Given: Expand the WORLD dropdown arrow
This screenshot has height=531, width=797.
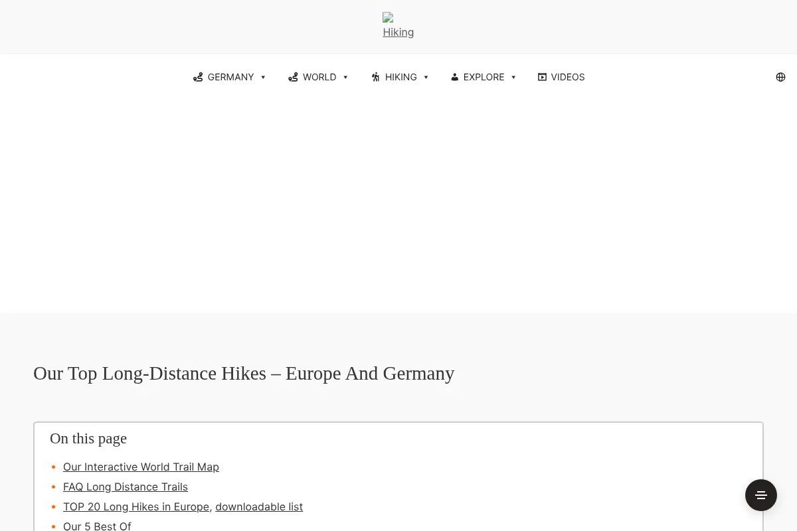Looking at the screenshot, I should pyautogui.click(x=345, y=77).
